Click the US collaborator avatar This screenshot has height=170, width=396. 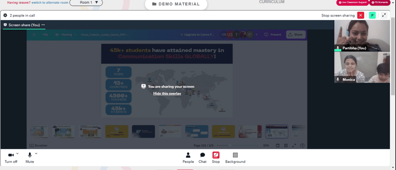click(230, 34)
